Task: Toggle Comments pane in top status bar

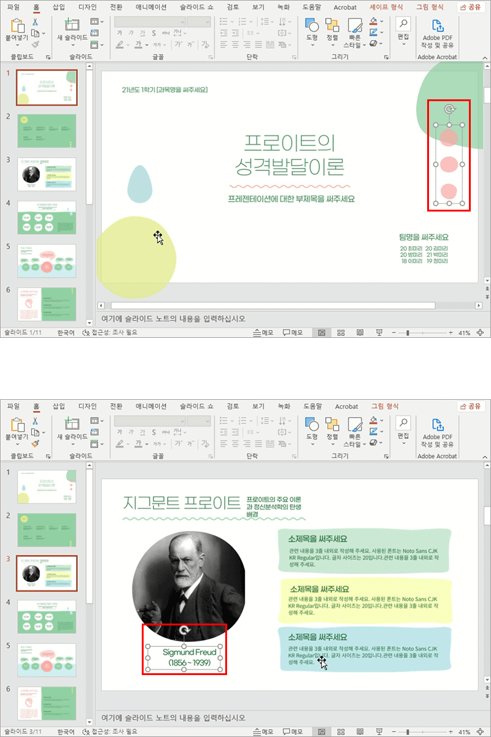Action: click(293, 332)
